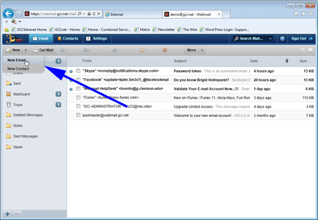Switch to the horizontal split view icon
This screenshot has height=220, width=318.
(302, 50)
